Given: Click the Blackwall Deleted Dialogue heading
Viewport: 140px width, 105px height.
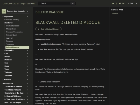Looking at the screenshot, I should click(x=68, y=22).
